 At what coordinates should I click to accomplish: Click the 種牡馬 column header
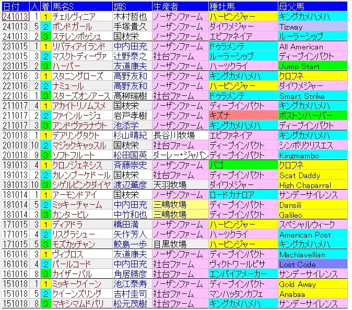[222, 6]
